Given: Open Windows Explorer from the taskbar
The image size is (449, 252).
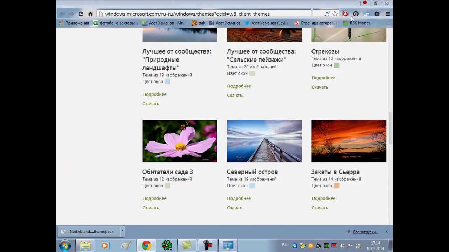Looking at the screenshot, I should coord(85,246).
